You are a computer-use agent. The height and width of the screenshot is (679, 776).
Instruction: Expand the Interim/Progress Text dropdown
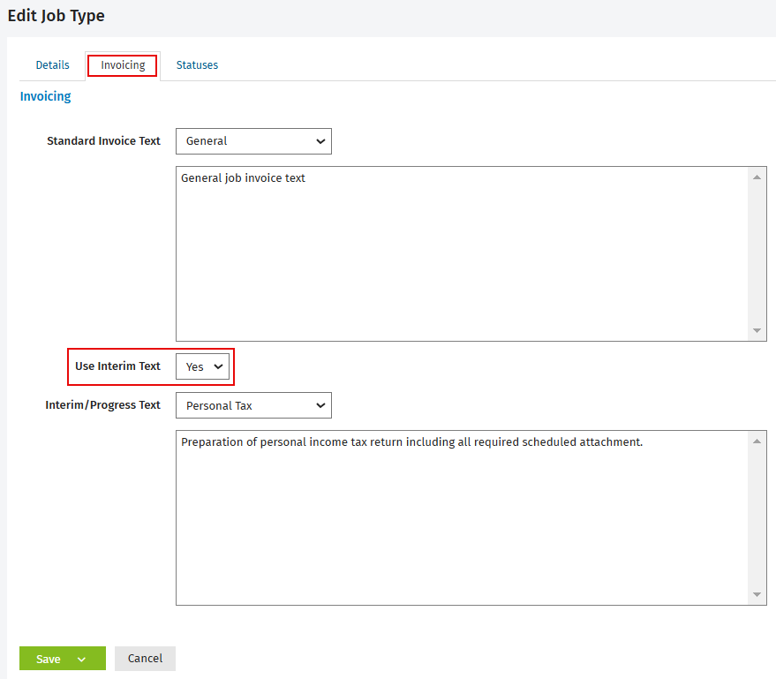point(253,405)
